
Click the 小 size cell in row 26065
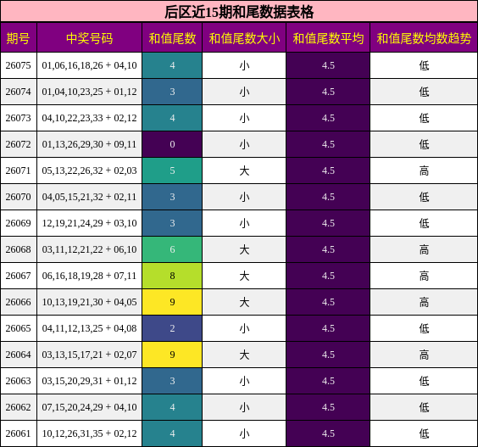tap(244, 328)
